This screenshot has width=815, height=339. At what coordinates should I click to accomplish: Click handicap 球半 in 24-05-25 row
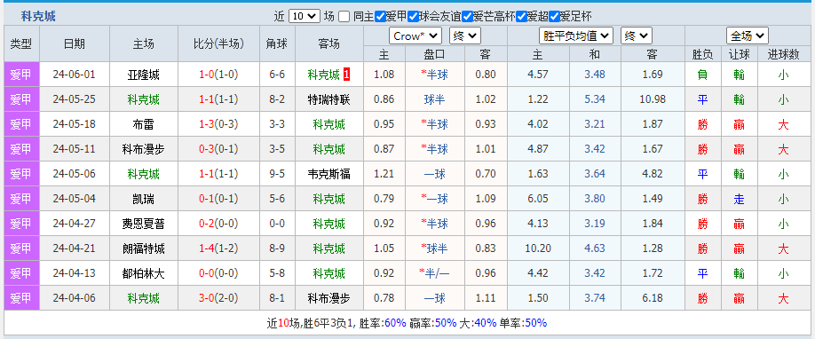(434, 99)
